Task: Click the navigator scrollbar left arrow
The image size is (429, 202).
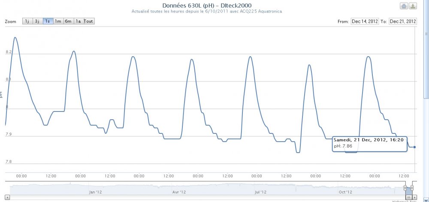Action: click(x=8, y=197)
